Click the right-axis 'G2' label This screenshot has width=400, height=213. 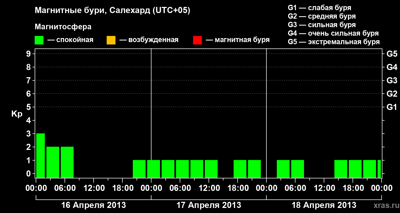[x=392, y=94]
